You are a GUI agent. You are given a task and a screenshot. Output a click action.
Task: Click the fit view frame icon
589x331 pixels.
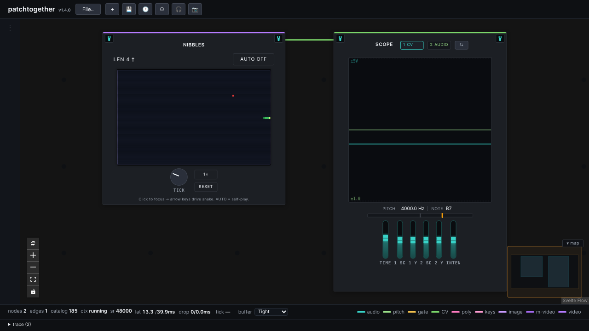tap(33, 279)
